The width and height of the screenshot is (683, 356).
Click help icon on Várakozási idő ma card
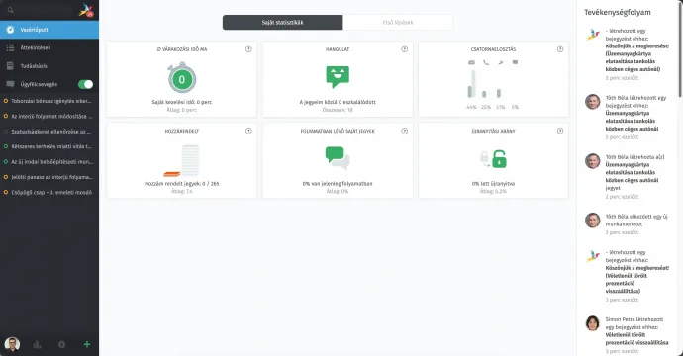click(248, 49)
